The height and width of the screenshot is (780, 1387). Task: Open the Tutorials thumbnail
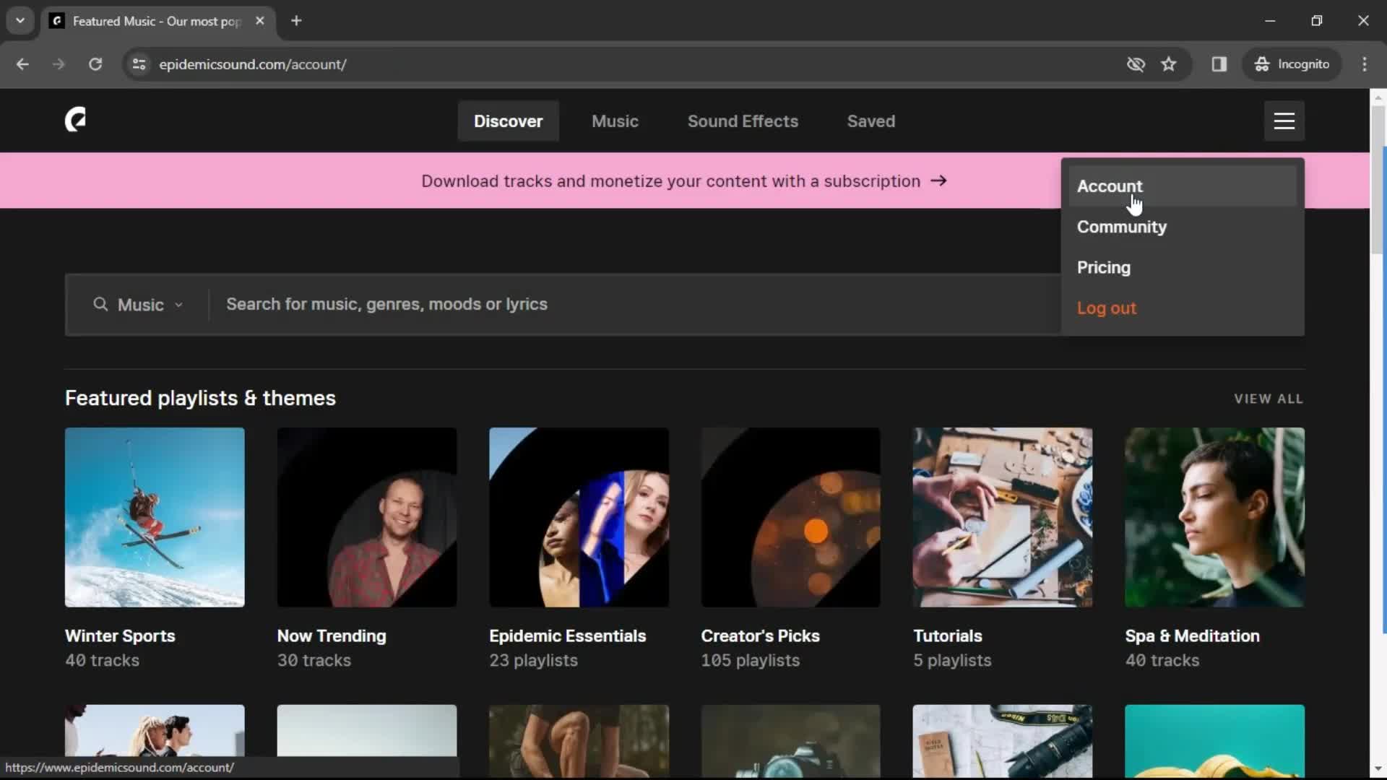pyautogui.click(x=1003, y=517)
